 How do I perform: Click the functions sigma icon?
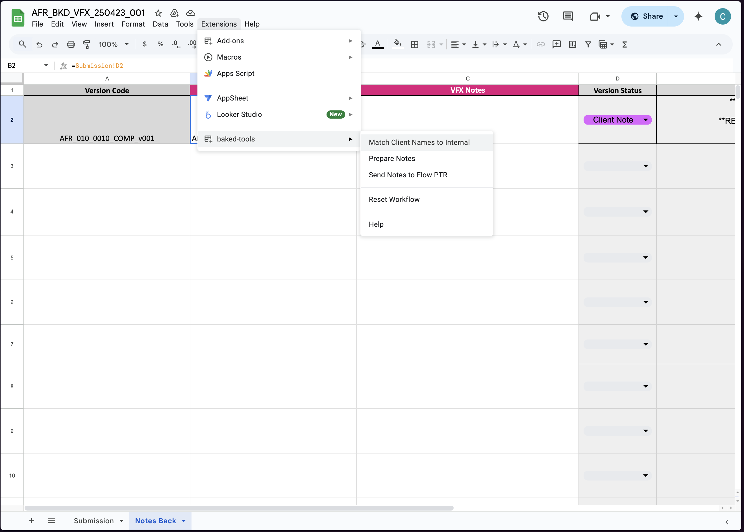(625, 44)
